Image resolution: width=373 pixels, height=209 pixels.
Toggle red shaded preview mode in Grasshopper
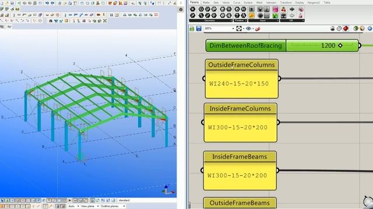(346, 28)
